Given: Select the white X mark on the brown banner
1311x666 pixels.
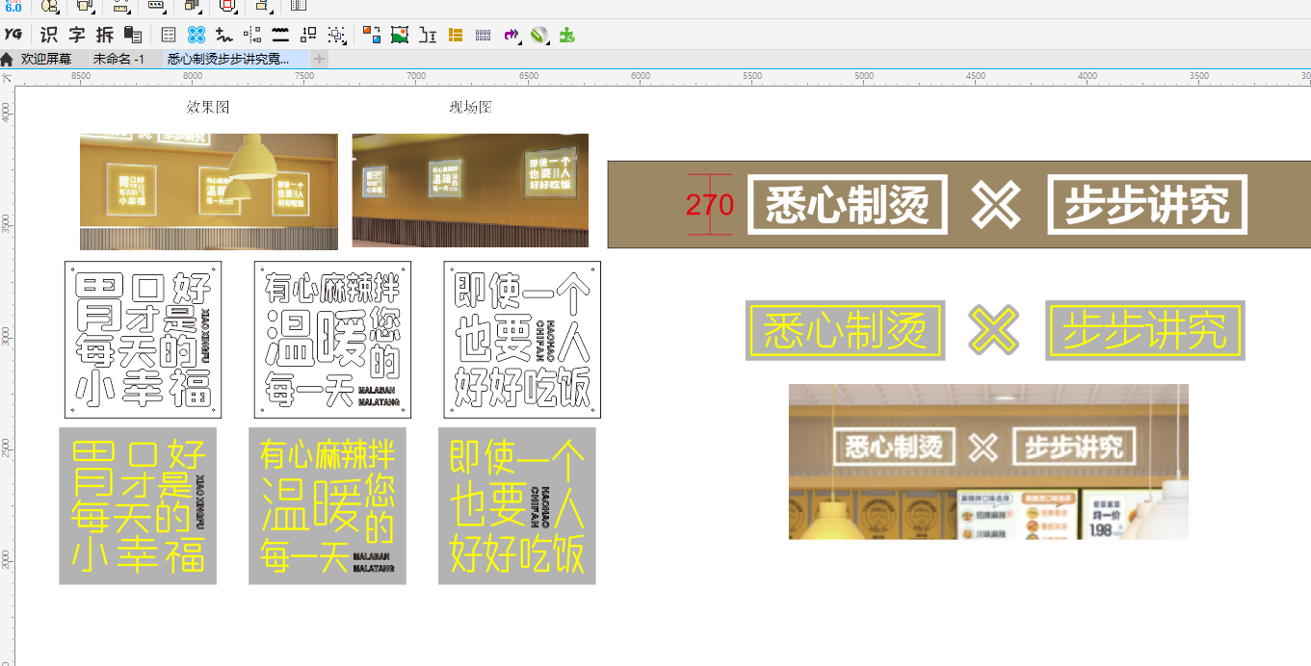Looking at the screenshot, I should (995, 204).
